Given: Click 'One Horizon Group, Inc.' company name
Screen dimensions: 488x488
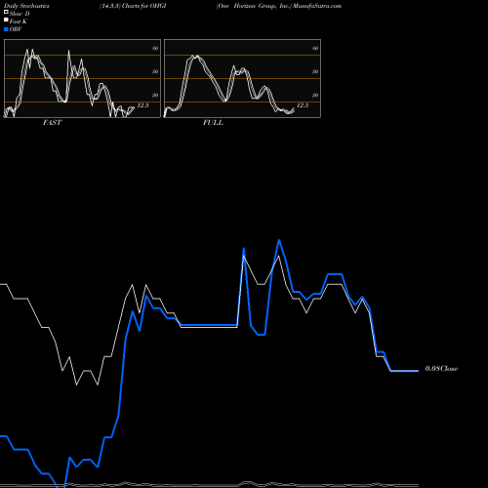Looking at the screenshot, I should point(254,6).
